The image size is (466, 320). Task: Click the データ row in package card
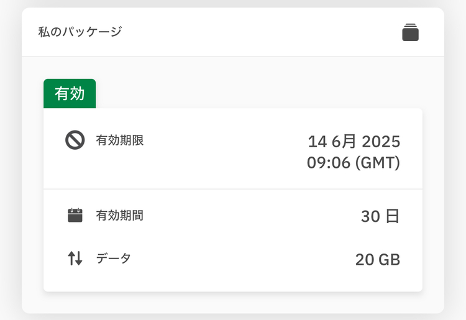(233, 258)
